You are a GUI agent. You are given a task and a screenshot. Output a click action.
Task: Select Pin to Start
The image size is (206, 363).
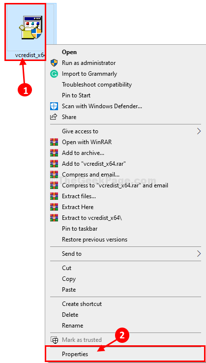tap(76, 95)
